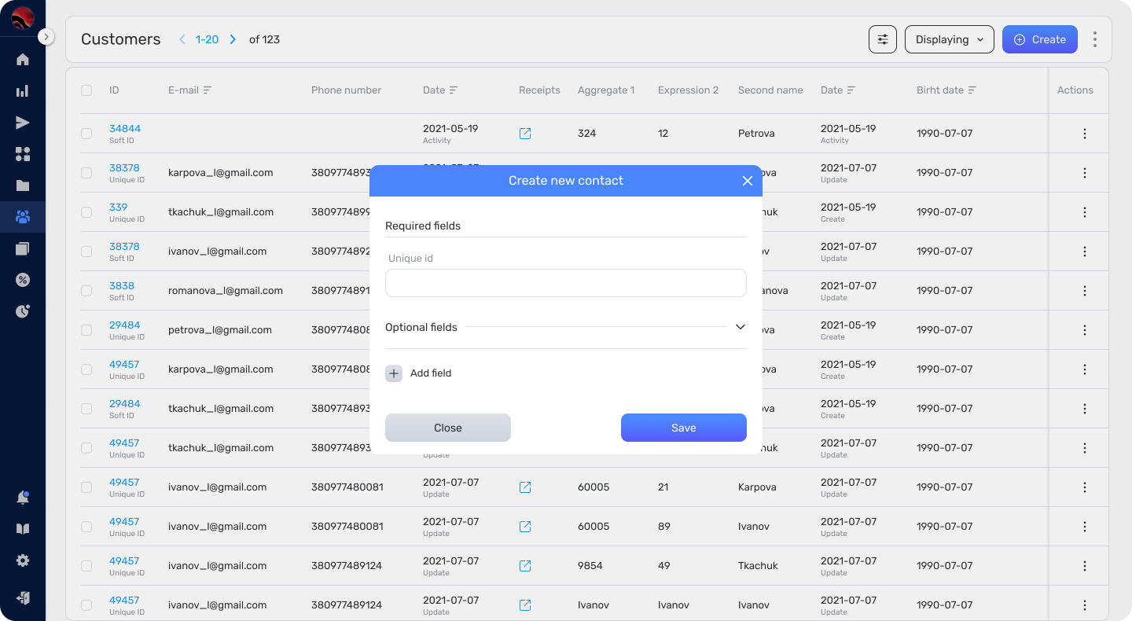Open notifications bell icon
This screenshot has width=1132, height=621.
(x=23, y=498)
